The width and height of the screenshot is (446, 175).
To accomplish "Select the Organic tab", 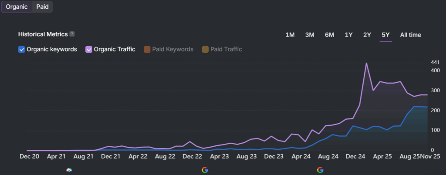I will 17,7.
